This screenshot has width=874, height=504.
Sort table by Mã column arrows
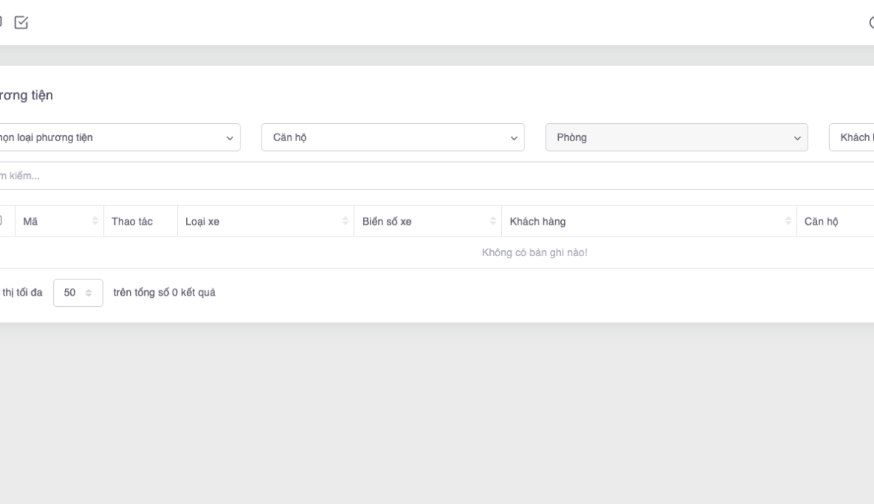tap(95, 222)
